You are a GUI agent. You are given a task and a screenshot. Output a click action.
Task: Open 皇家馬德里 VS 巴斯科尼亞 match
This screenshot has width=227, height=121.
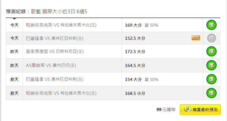pos(55,51)
